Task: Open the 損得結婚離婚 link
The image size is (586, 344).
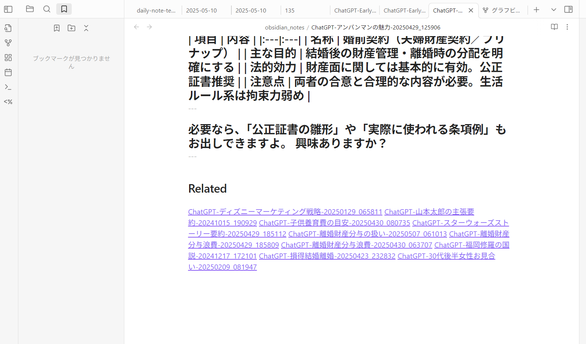Action: 327,256
